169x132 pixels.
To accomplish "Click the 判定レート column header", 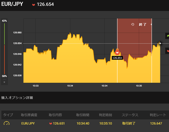I will (x=158, y=115).
